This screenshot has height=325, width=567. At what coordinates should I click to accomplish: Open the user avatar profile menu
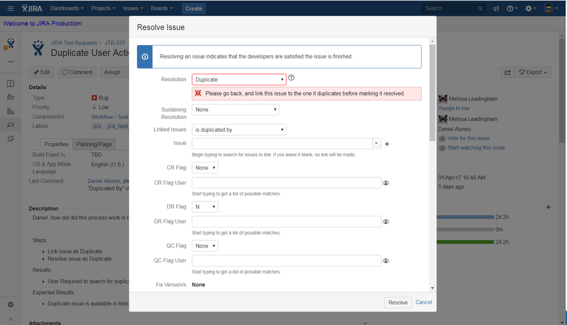tap(551, 9)
